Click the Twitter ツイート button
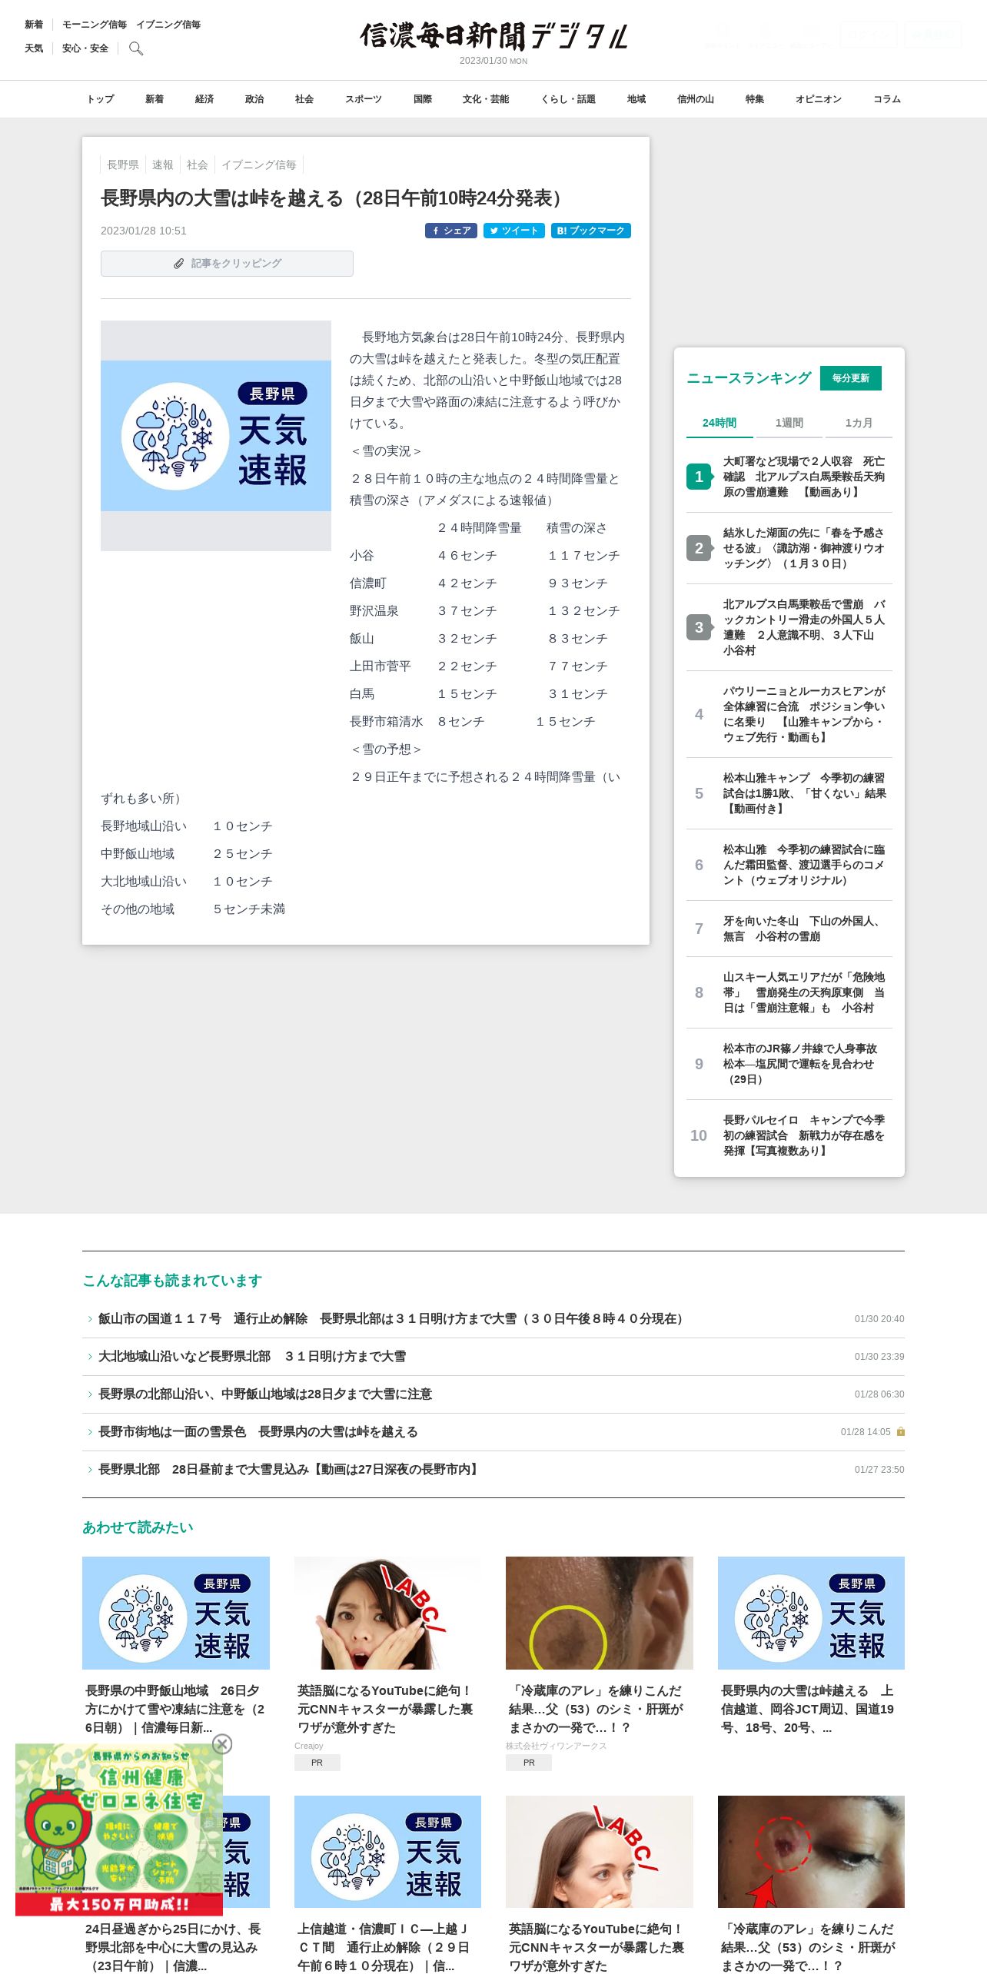The image size is (987, 1974). [x=514, y=231]
